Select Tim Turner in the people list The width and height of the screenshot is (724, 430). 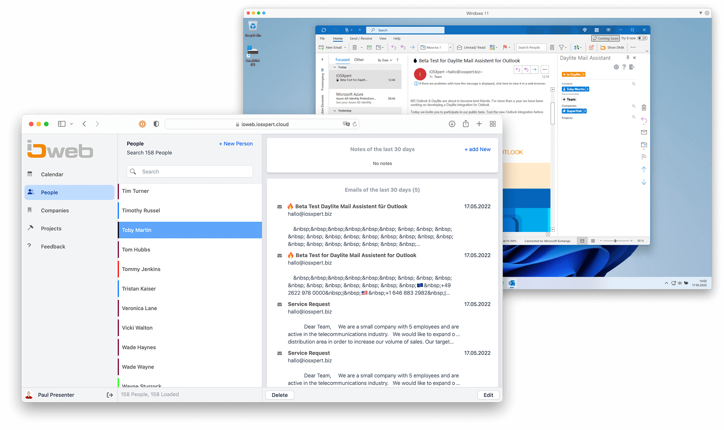pos(190,191)
